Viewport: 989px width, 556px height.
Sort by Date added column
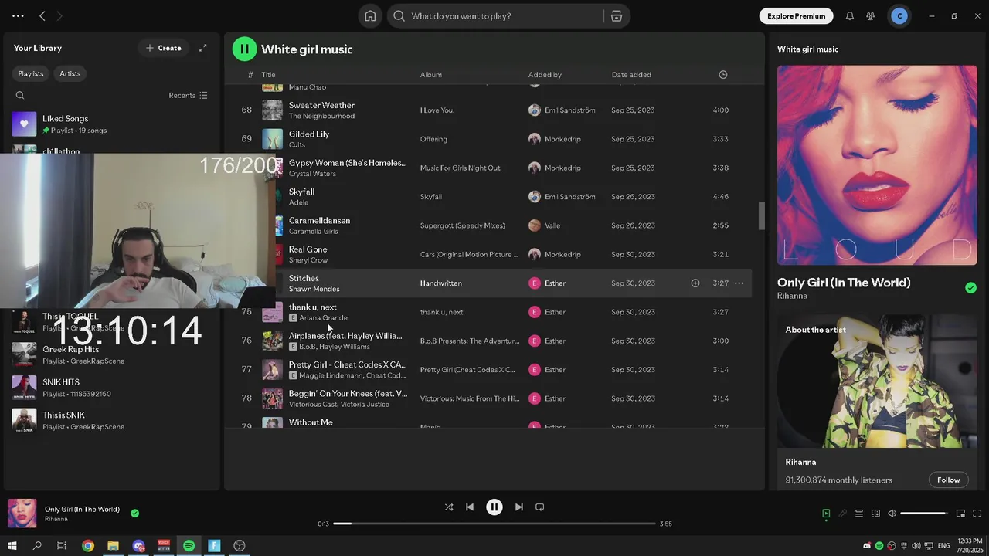(631, 75)
